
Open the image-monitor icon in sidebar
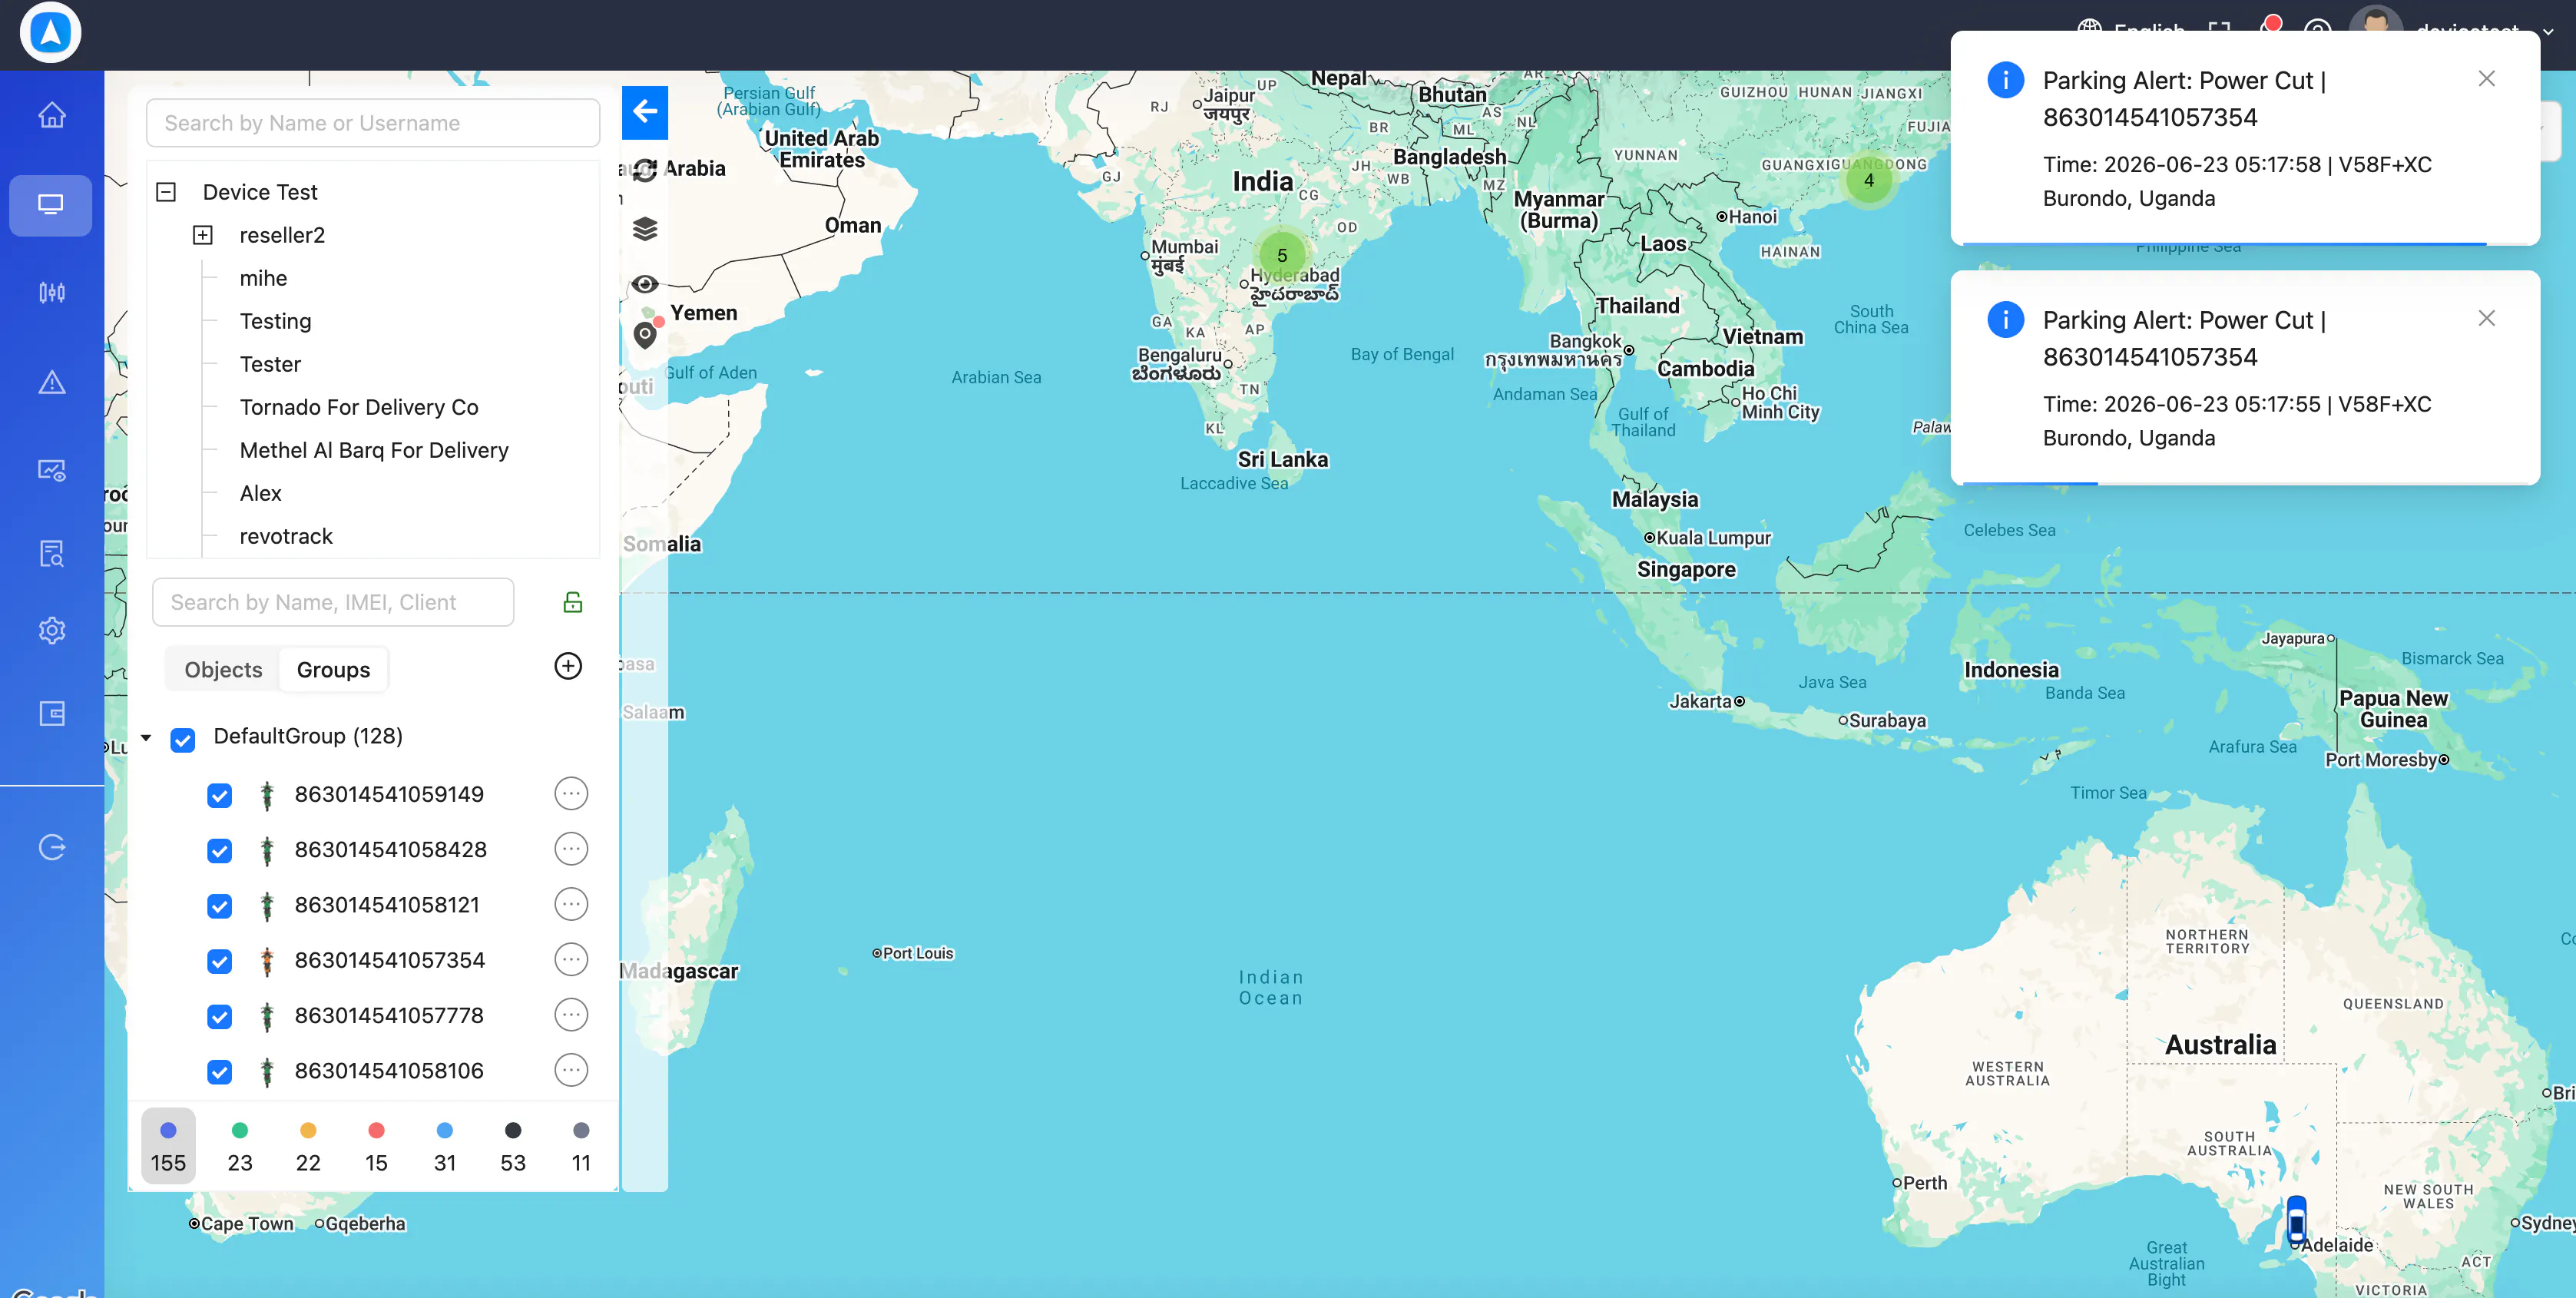point(52,470)
